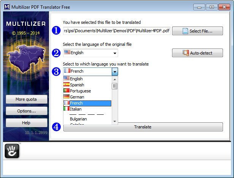Viewport: 234px width, 178px height.
Task: Click the Select File... button
Action: pos(198,31)
